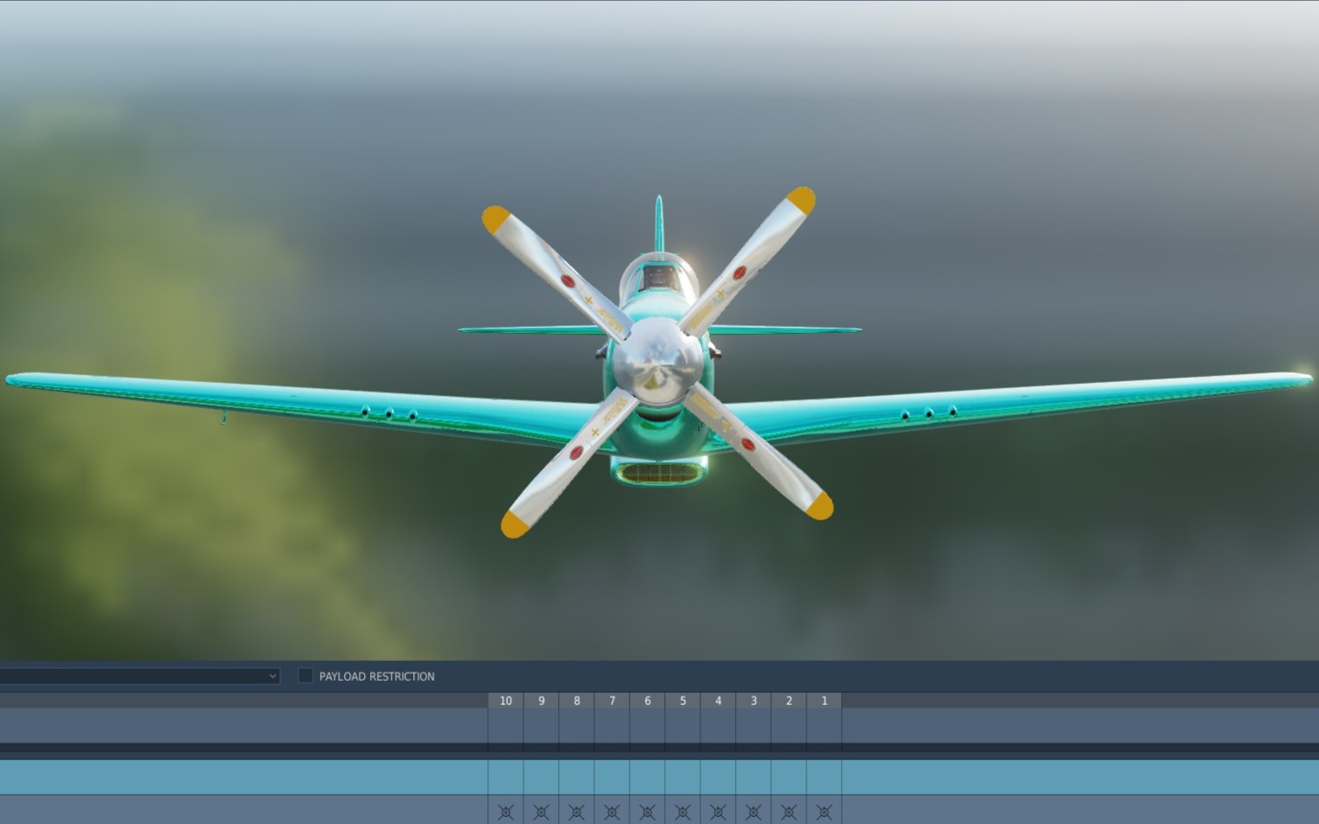The height and width of the screenshot is (824, 1319).
Task: Select the pylon 6 column header
Action: (x=647, y=701)
